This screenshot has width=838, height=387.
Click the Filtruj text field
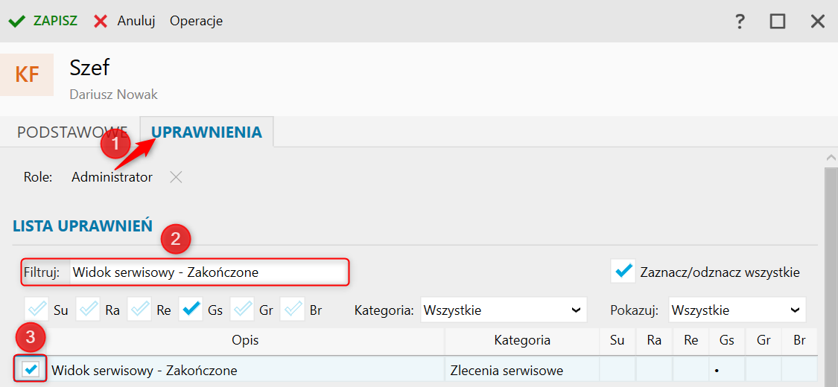[209, 272]
